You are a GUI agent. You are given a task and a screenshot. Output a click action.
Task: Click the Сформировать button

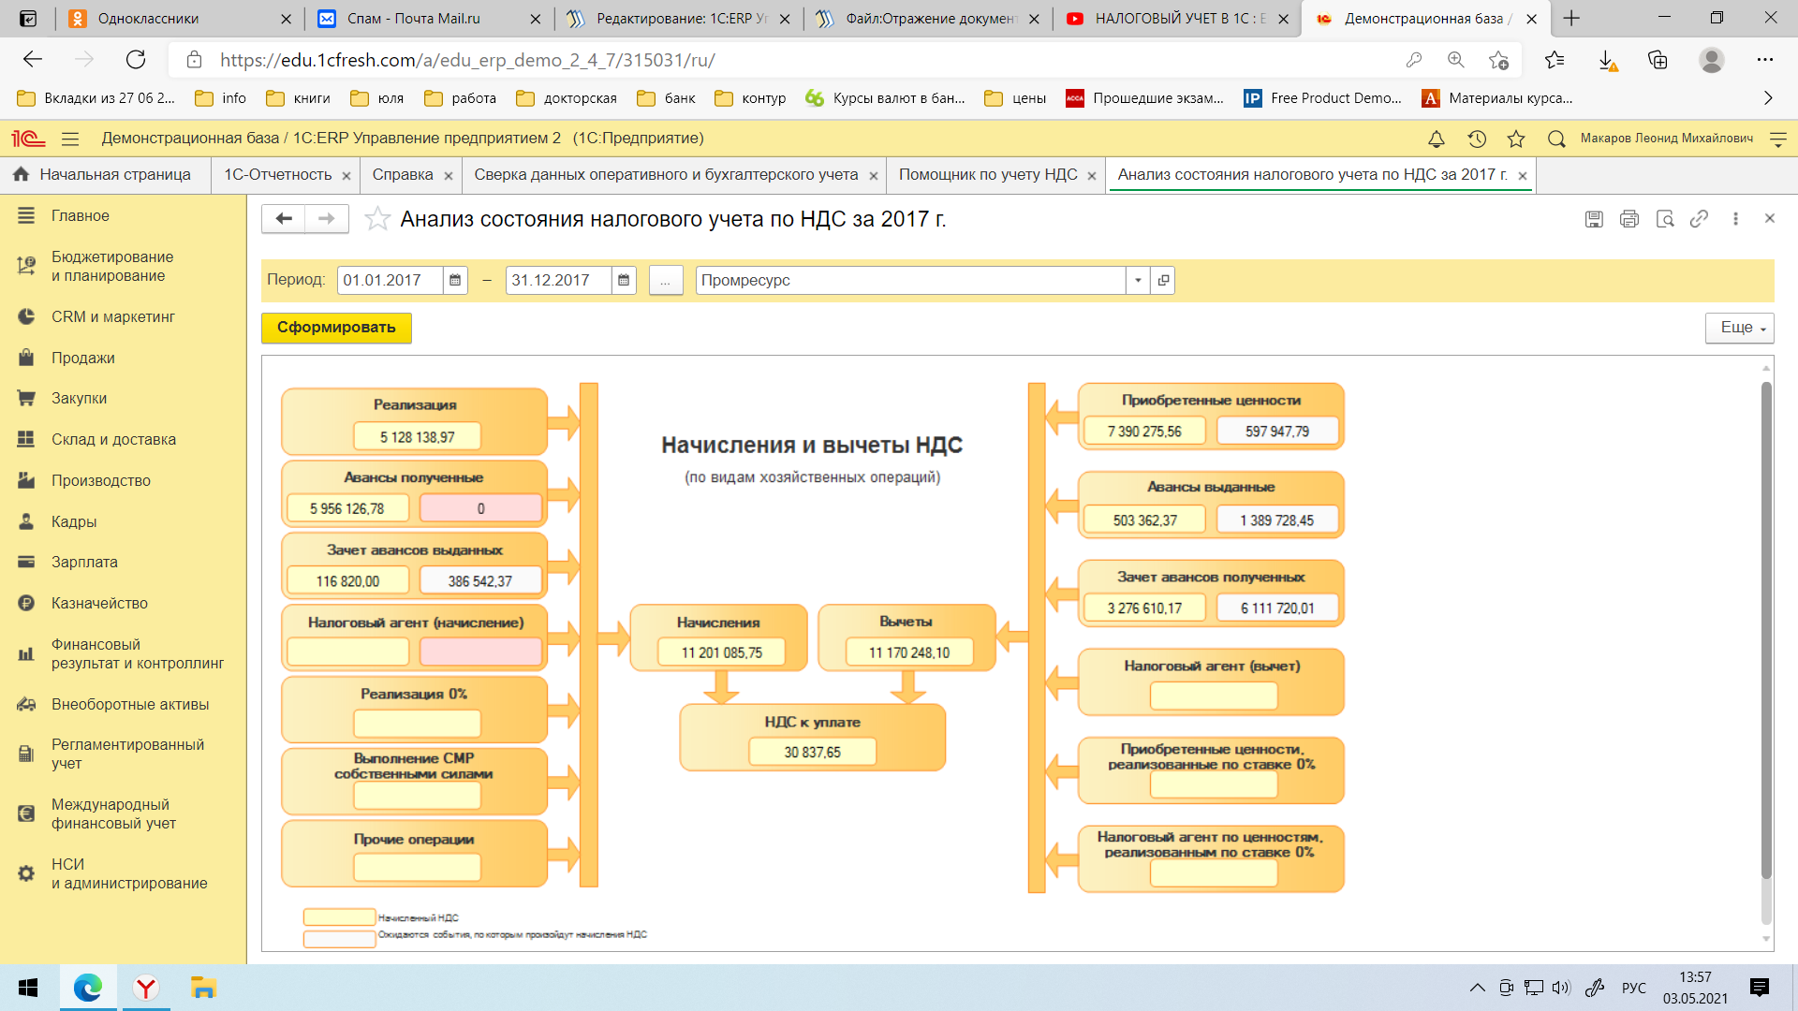point(336,327)
